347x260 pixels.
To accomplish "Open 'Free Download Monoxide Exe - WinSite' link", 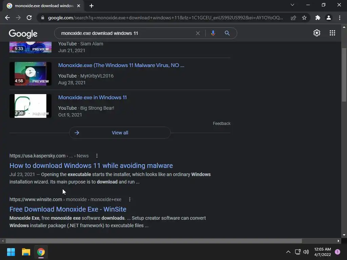I will click(68, 209).
